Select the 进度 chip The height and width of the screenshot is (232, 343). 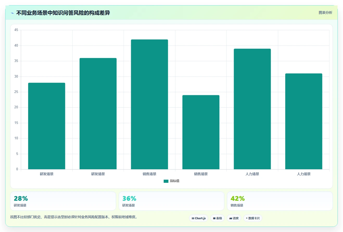click(234, 218)
